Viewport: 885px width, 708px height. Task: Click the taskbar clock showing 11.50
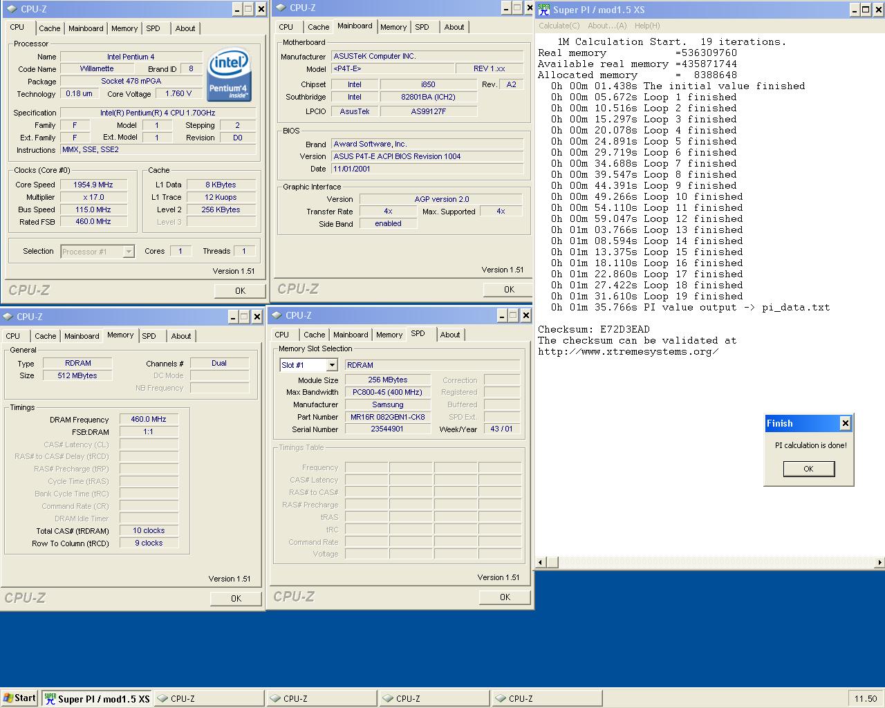(x=865, y=698)
